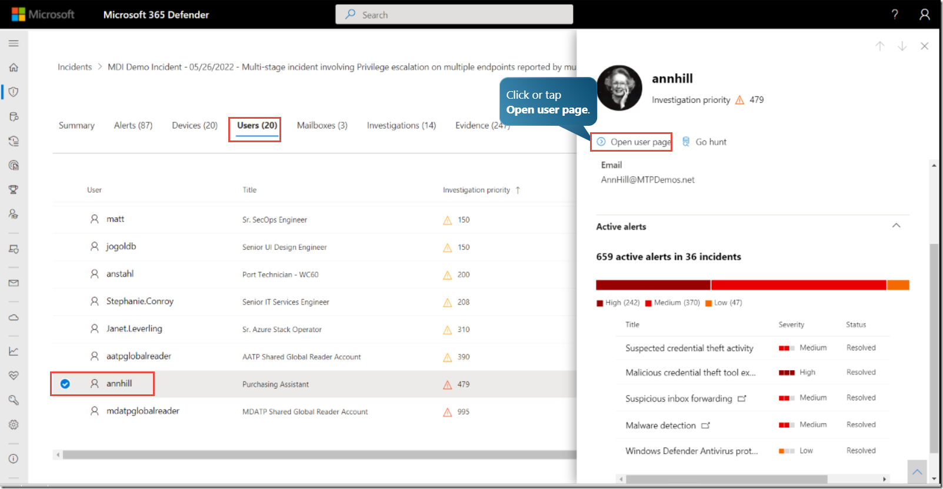Click the Search input field

pyautogui.click(x=454, y=15)
